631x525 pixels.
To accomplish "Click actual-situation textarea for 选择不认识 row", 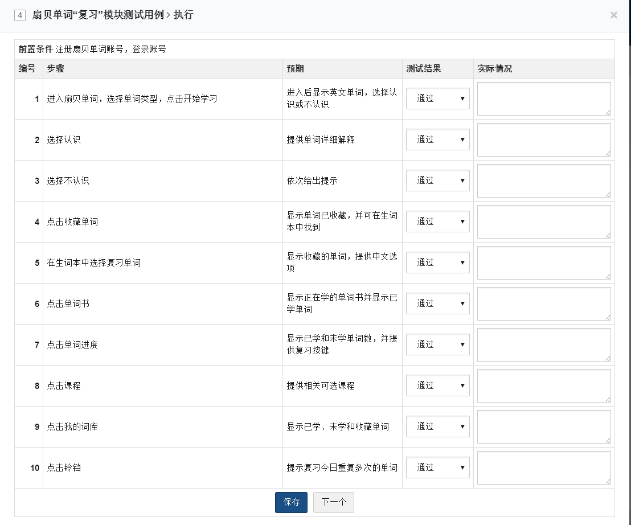I will 544,181.
